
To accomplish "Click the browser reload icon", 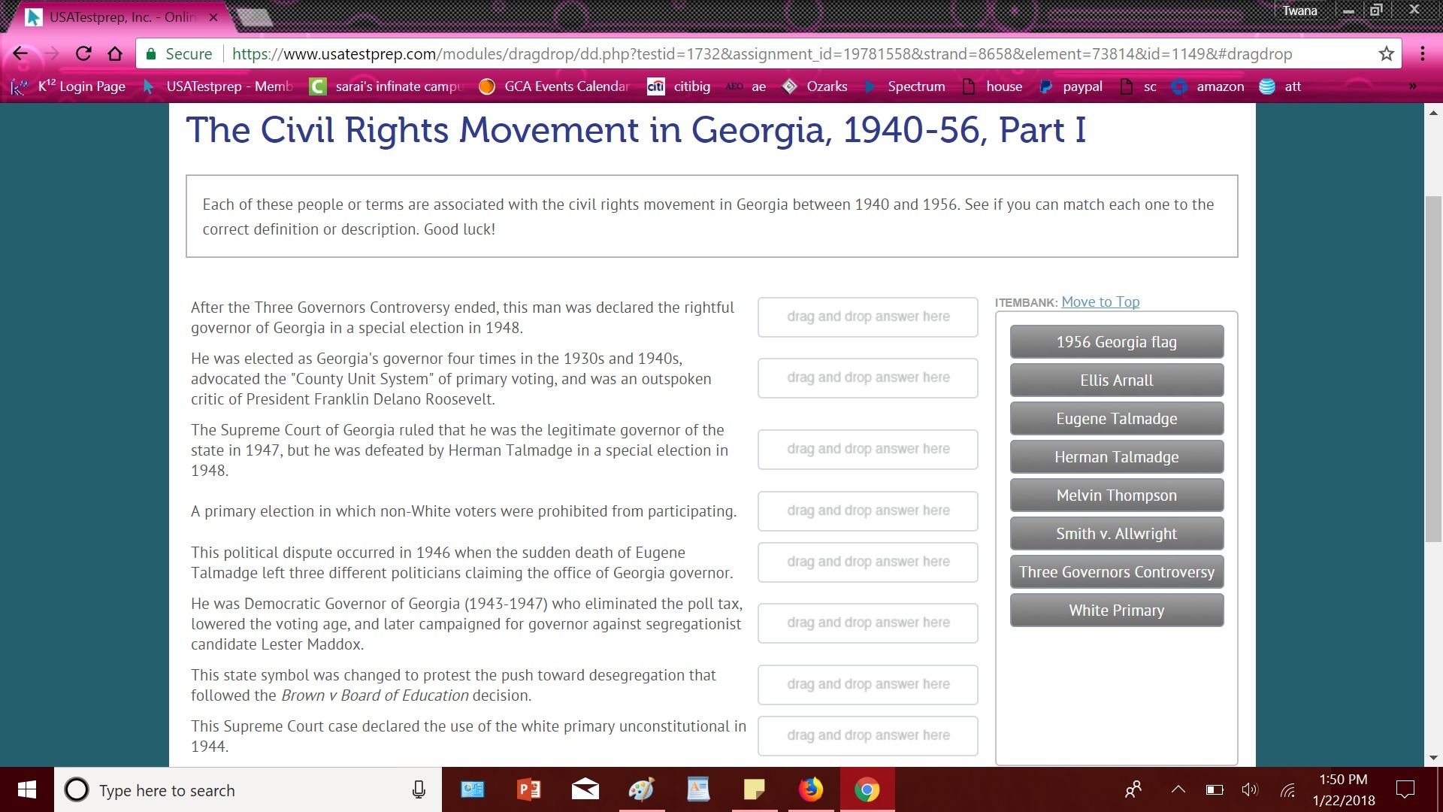I will click(83, 53).
